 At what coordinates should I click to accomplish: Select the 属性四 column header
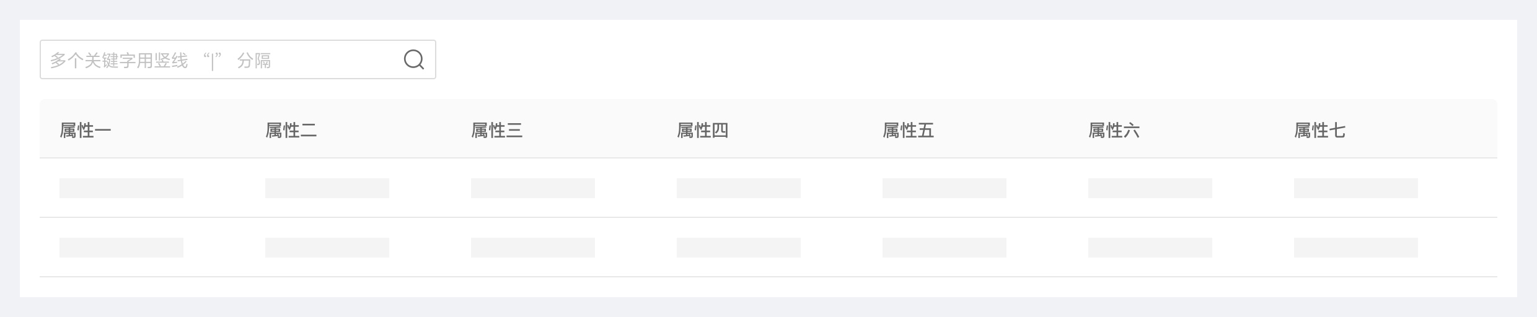pos(703,130)
